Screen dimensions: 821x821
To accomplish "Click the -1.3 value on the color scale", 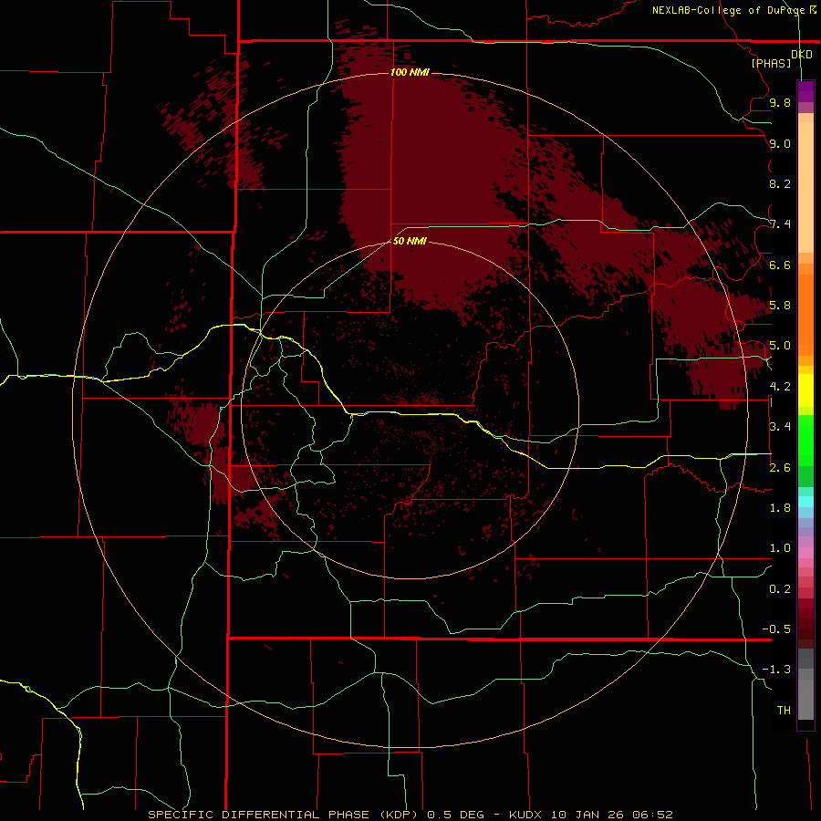I will tap(776, 670).
